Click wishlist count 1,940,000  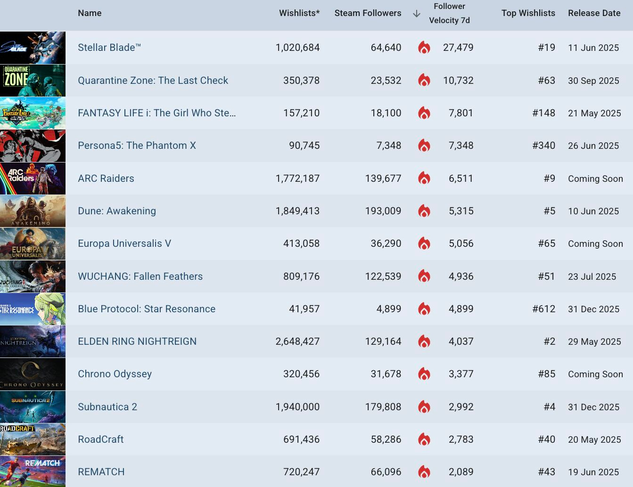[297, 407]
